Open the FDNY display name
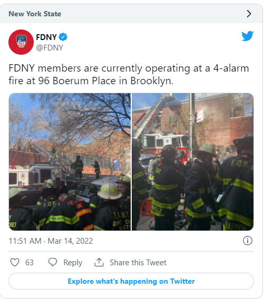The width and height of the screenshot is (264, 299). 46,37
